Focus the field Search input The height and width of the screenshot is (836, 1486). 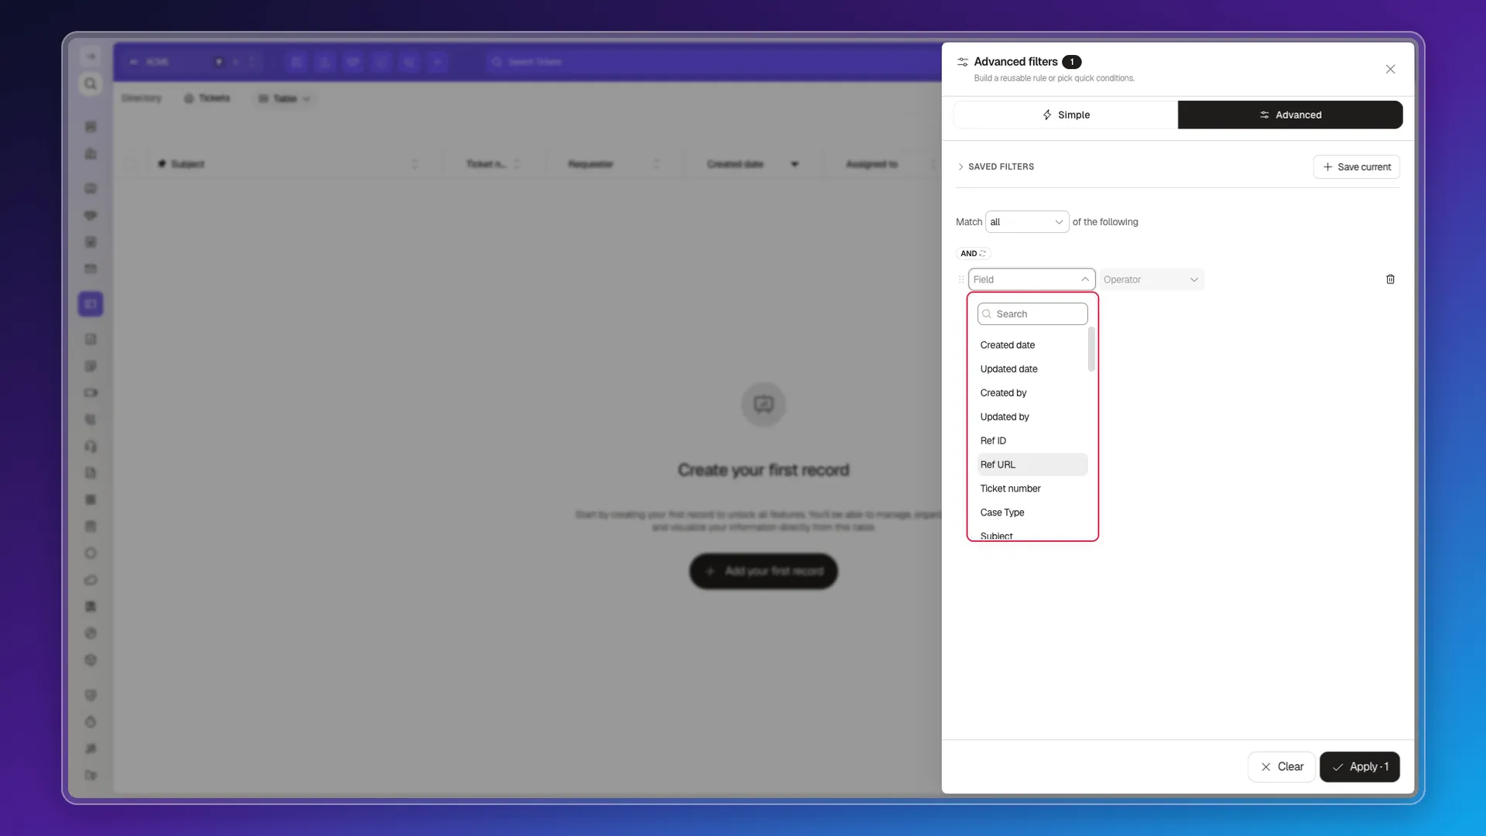tap(1032, 313)
